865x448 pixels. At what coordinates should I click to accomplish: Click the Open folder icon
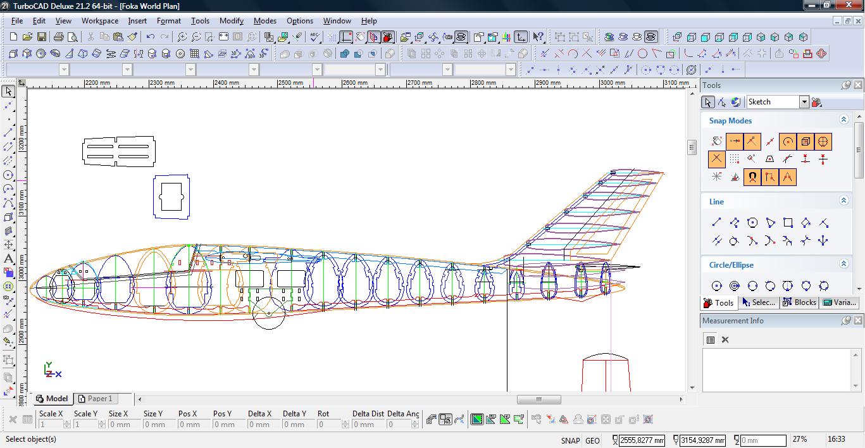[x=27, y=37]
